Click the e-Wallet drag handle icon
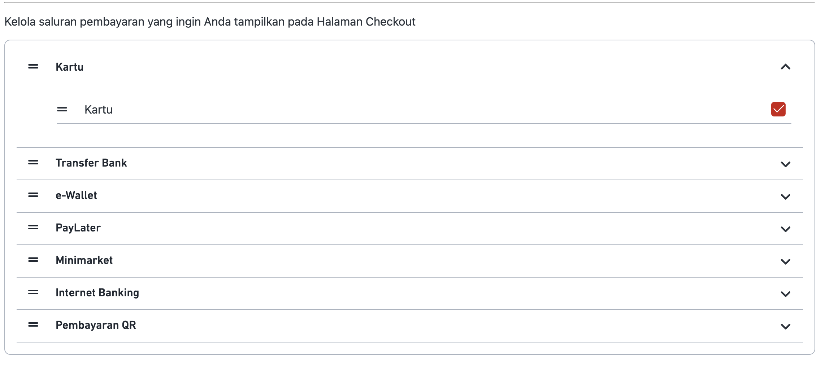The height and width of the screenshot is (367, 821). pos(33,195)
